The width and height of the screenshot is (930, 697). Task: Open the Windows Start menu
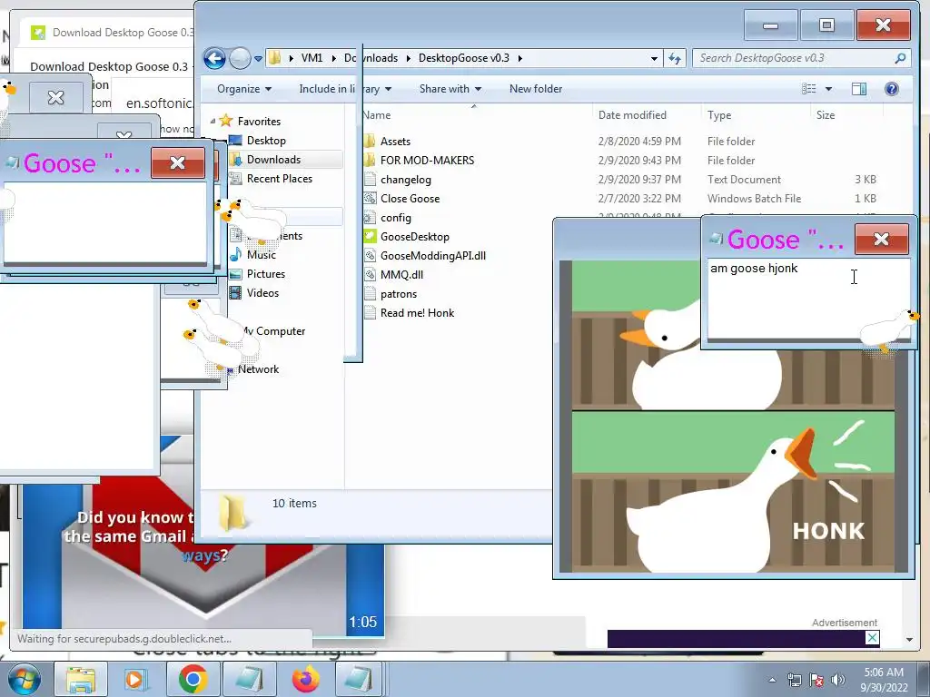(x=25, y=679)
